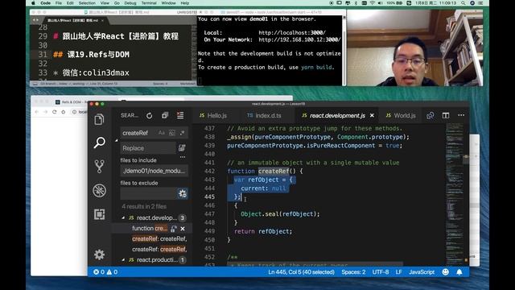Open changes icon in editor toolbar
Image resolution: width=515 pixels, height=290 pixels.
click(430, 115)
